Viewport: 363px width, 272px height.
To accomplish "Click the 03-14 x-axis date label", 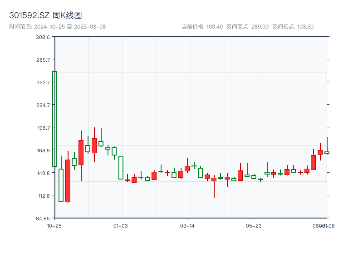I will tap(187, 226).
